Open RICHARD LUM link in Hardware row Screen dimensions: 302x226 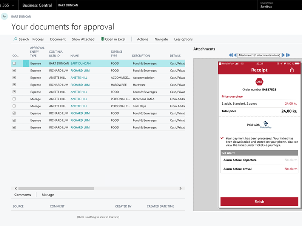pyautogui.click(x=80, y=85)
